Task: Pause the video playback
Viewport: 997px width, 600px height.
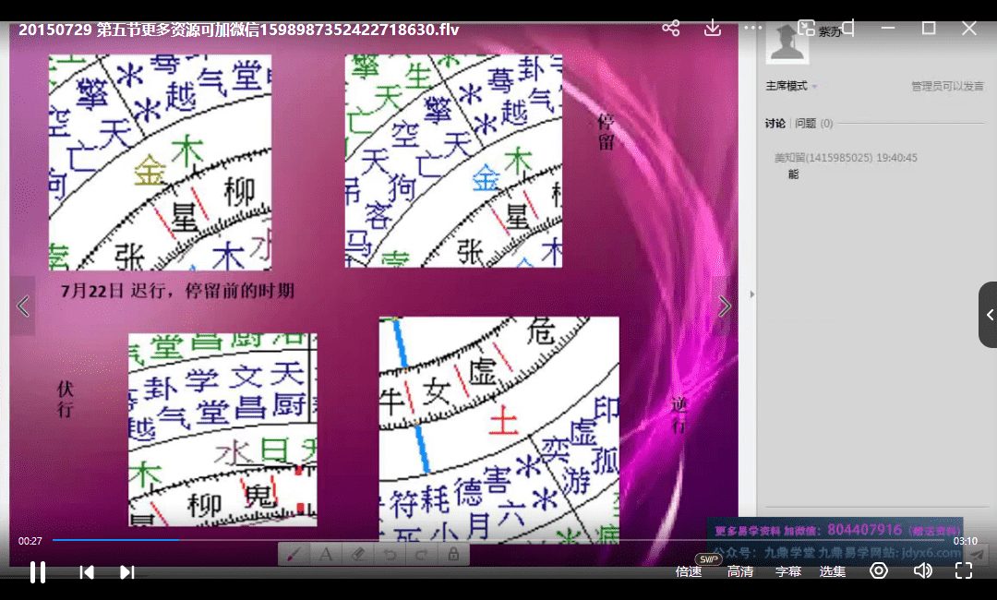Action: coord(38,571)
